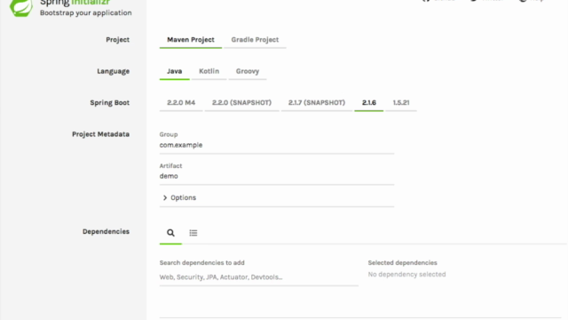Click Spring Initializr title text
Image resolution: width=568 pixels, height=320 pixels.
click(x=75, y=3)
